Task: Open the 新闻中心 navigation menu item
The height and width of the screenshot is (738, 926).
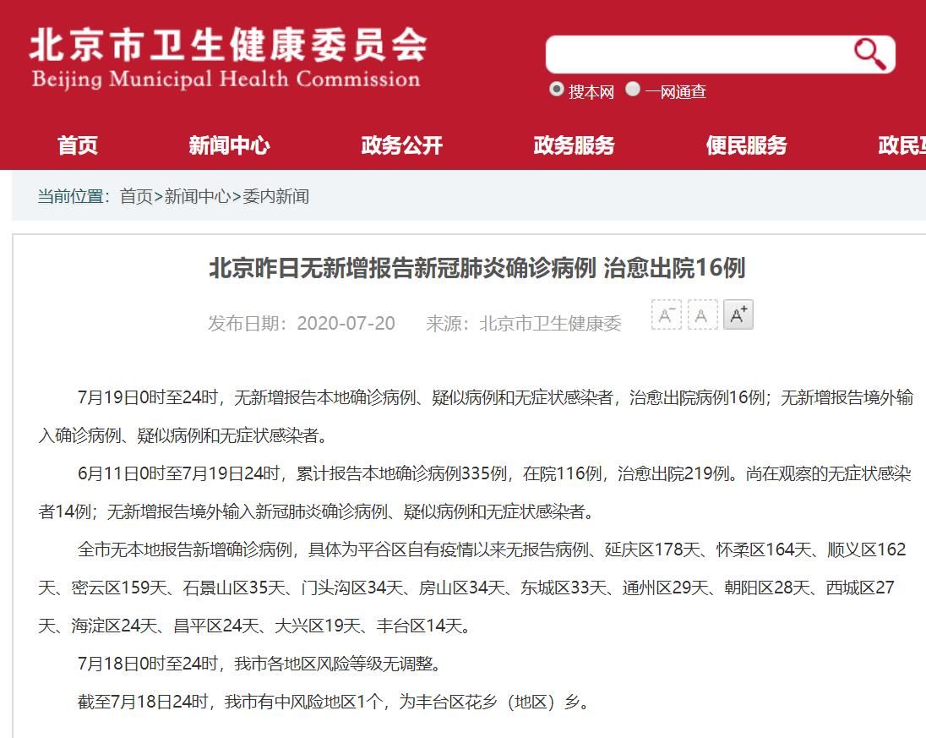Action: (x=229, y=145)
